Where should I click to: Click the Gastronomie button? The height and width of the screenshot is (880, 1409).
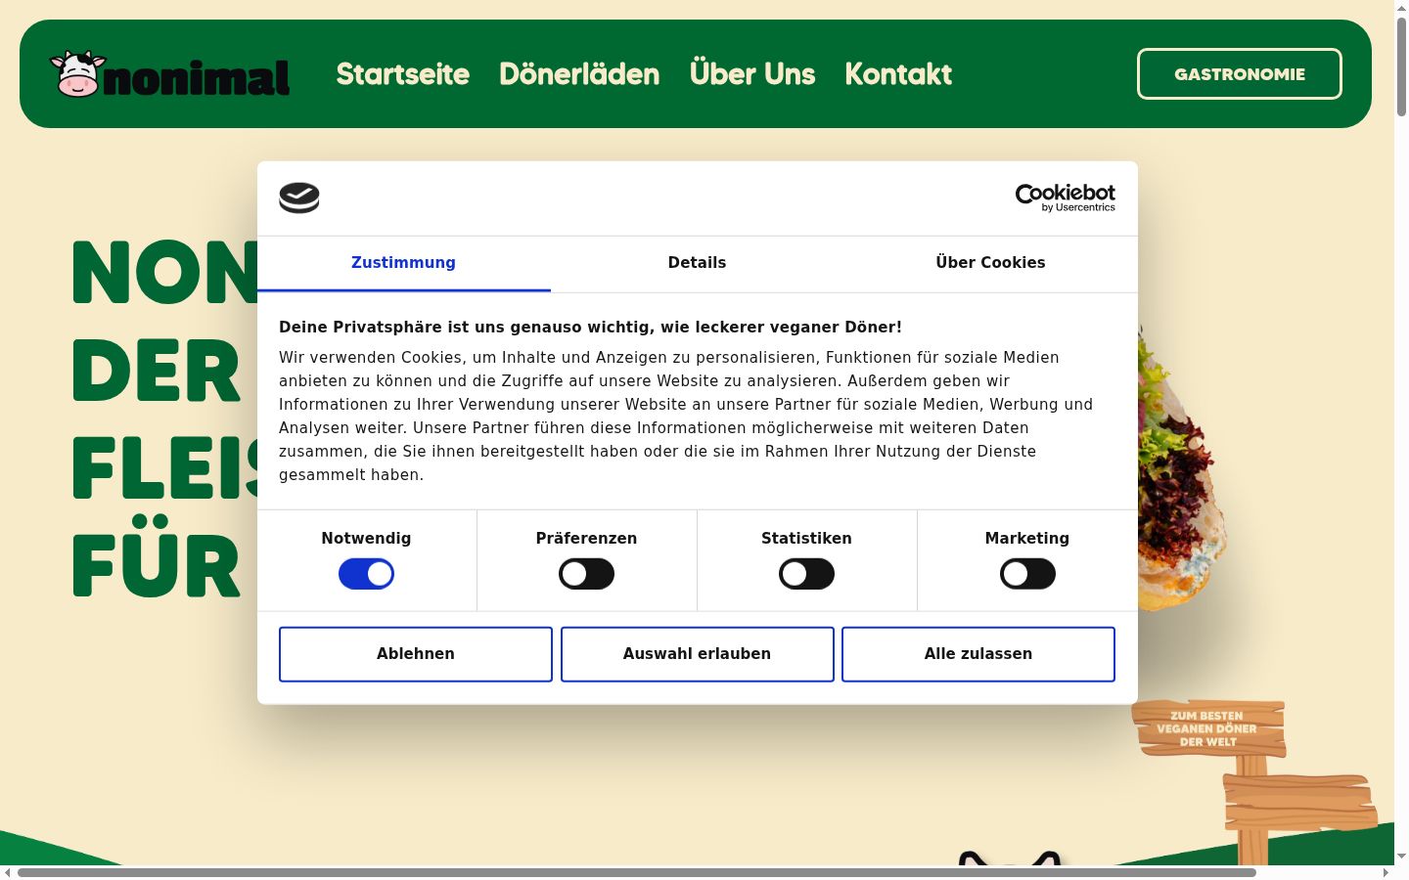coord(1240,74)
